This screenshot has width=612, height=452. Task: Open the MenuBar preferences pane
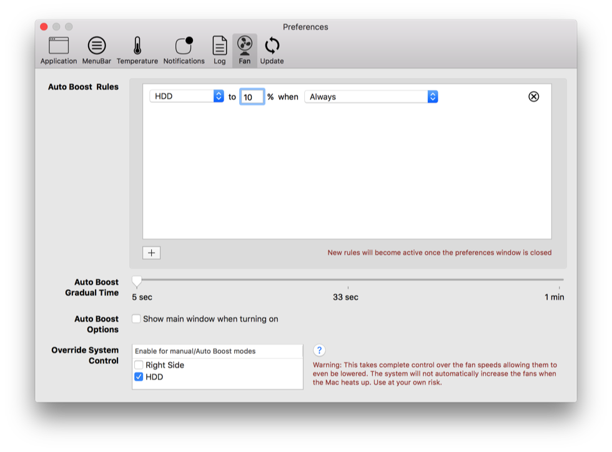[x=96, y=51]
